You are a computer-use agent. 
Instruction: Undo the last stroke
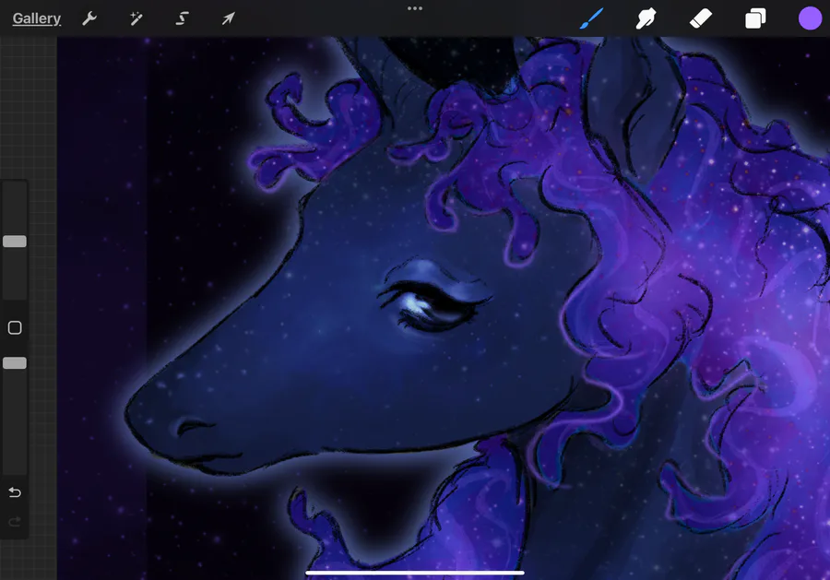(15, 492)
